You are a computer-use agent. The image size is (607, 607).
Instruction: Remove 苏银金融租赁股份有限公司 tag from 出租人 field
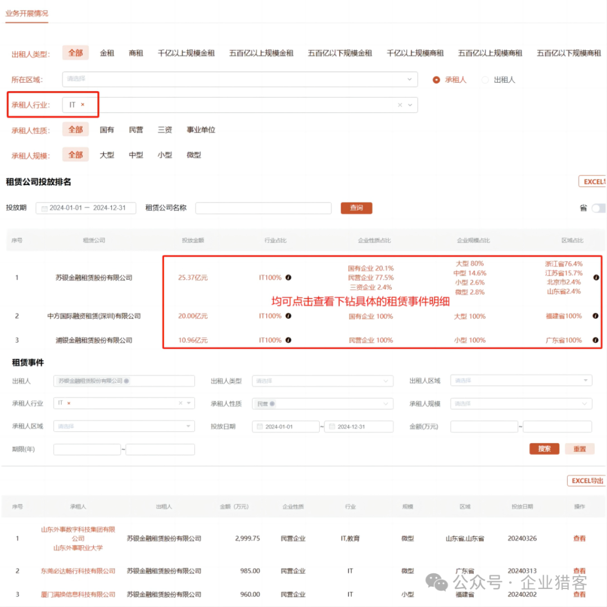pos(126,381)
